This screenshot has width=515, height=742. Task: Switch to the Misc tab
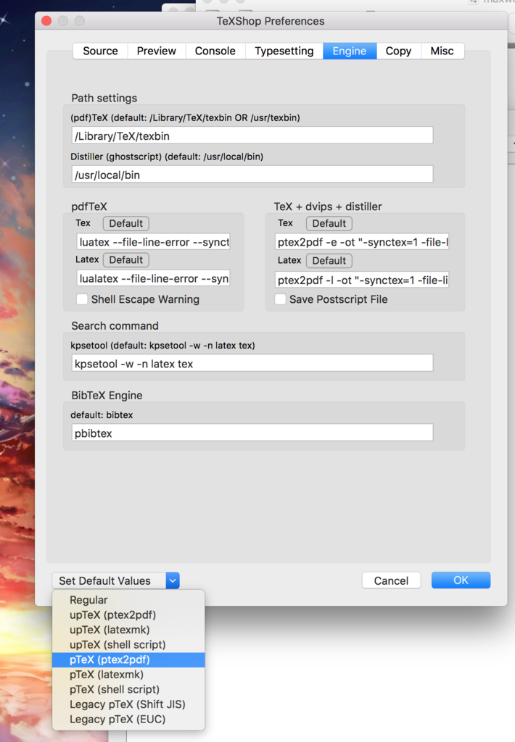pos(442,51)
